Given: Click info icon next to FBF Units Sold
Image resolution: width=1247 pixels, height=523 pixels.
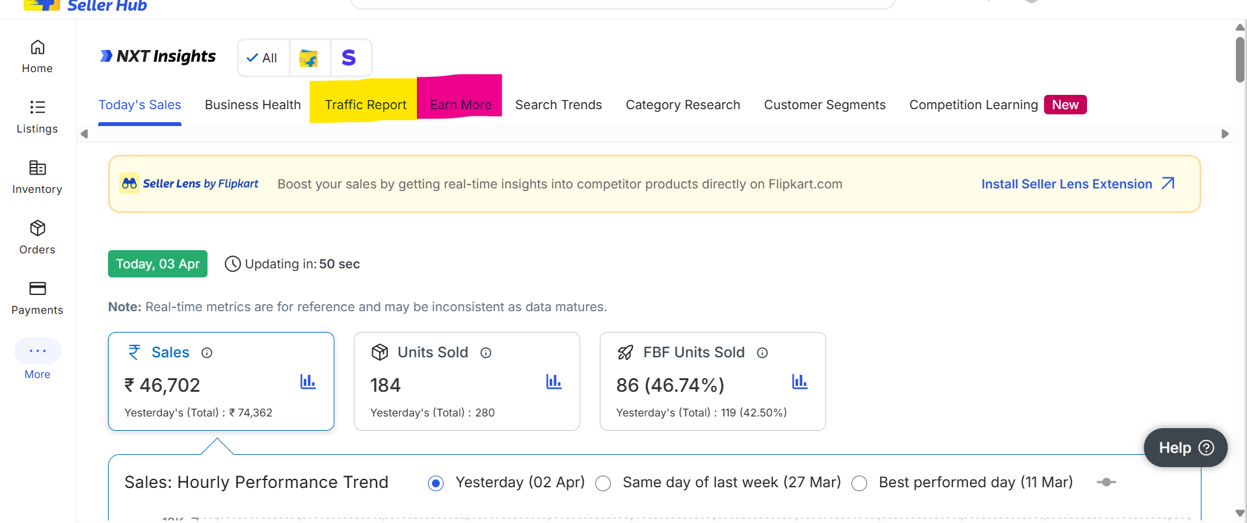Looking at the screenshot, I should click(762, 353).
